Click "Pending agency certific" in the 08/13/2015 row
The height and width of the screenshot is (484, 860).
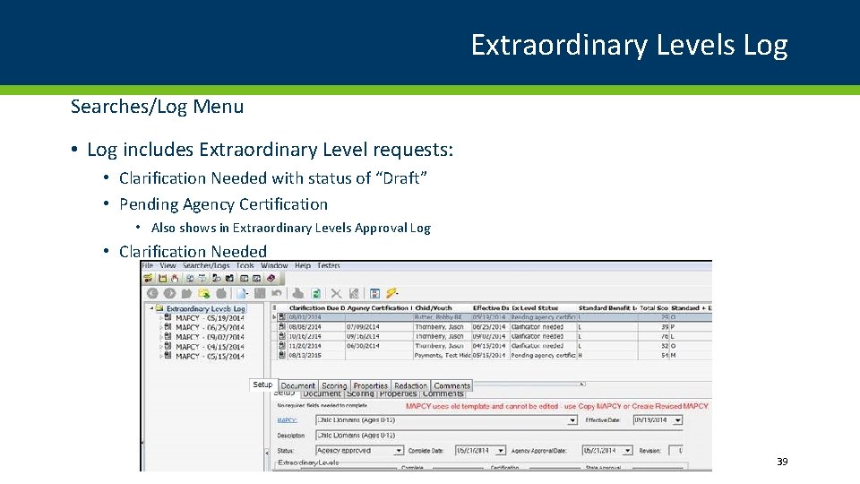tap(543, 356)
